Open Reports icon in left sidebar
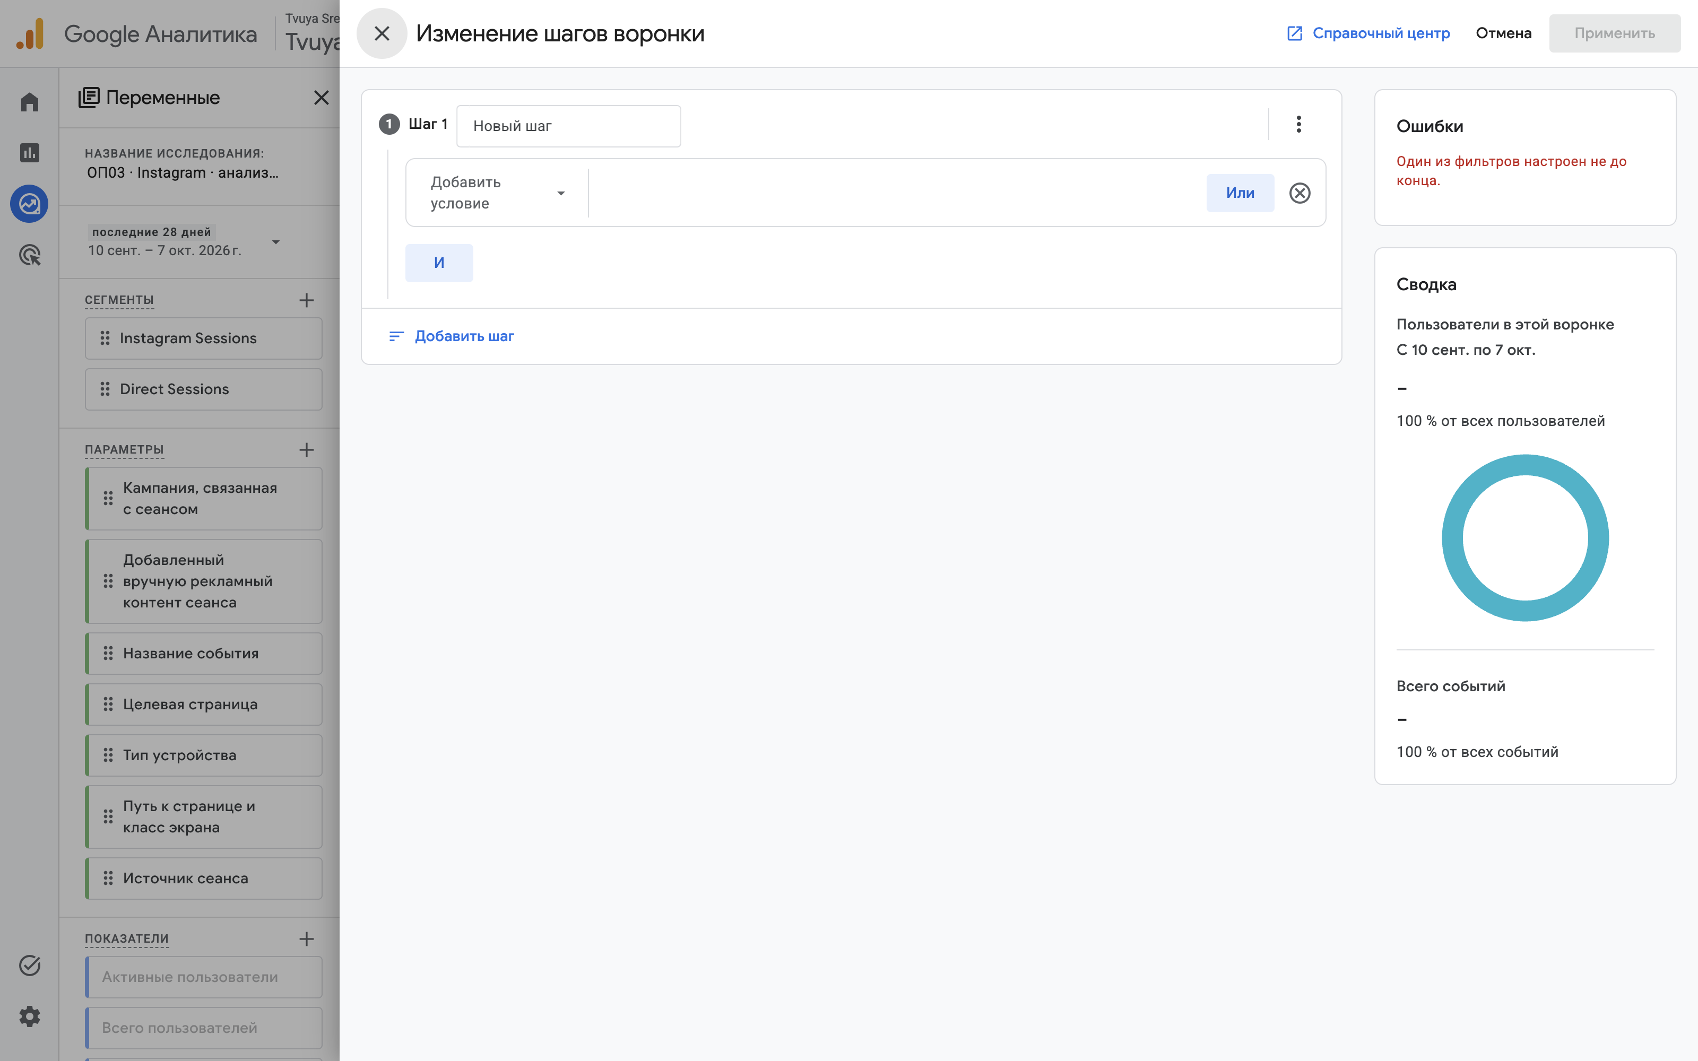1698x1061 pixels. [x=30, y=153]
